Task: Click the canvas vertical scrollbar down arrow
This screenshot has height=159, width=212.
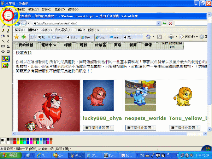Action: (x=209, y=129)
